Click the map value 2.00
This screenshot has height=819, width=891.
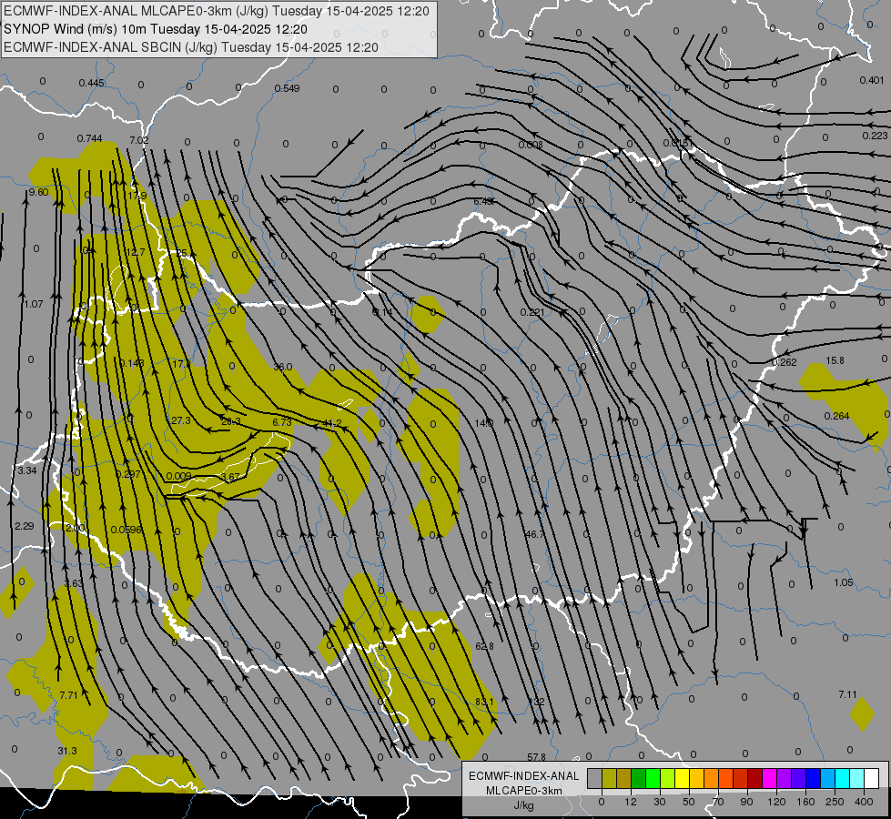click(75, 528)
